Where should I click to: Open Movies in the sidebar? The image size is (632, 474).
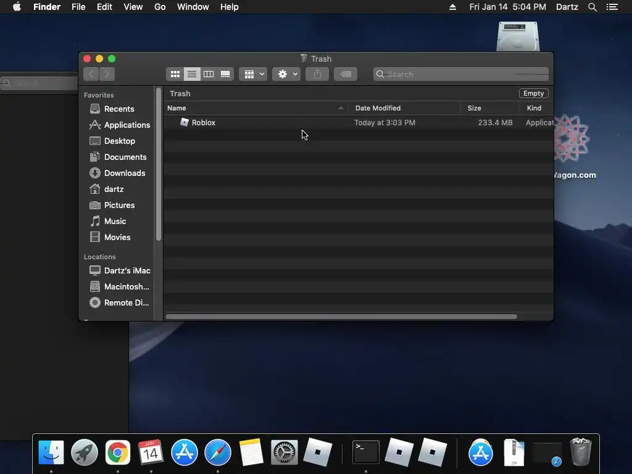tap(117, 238)
